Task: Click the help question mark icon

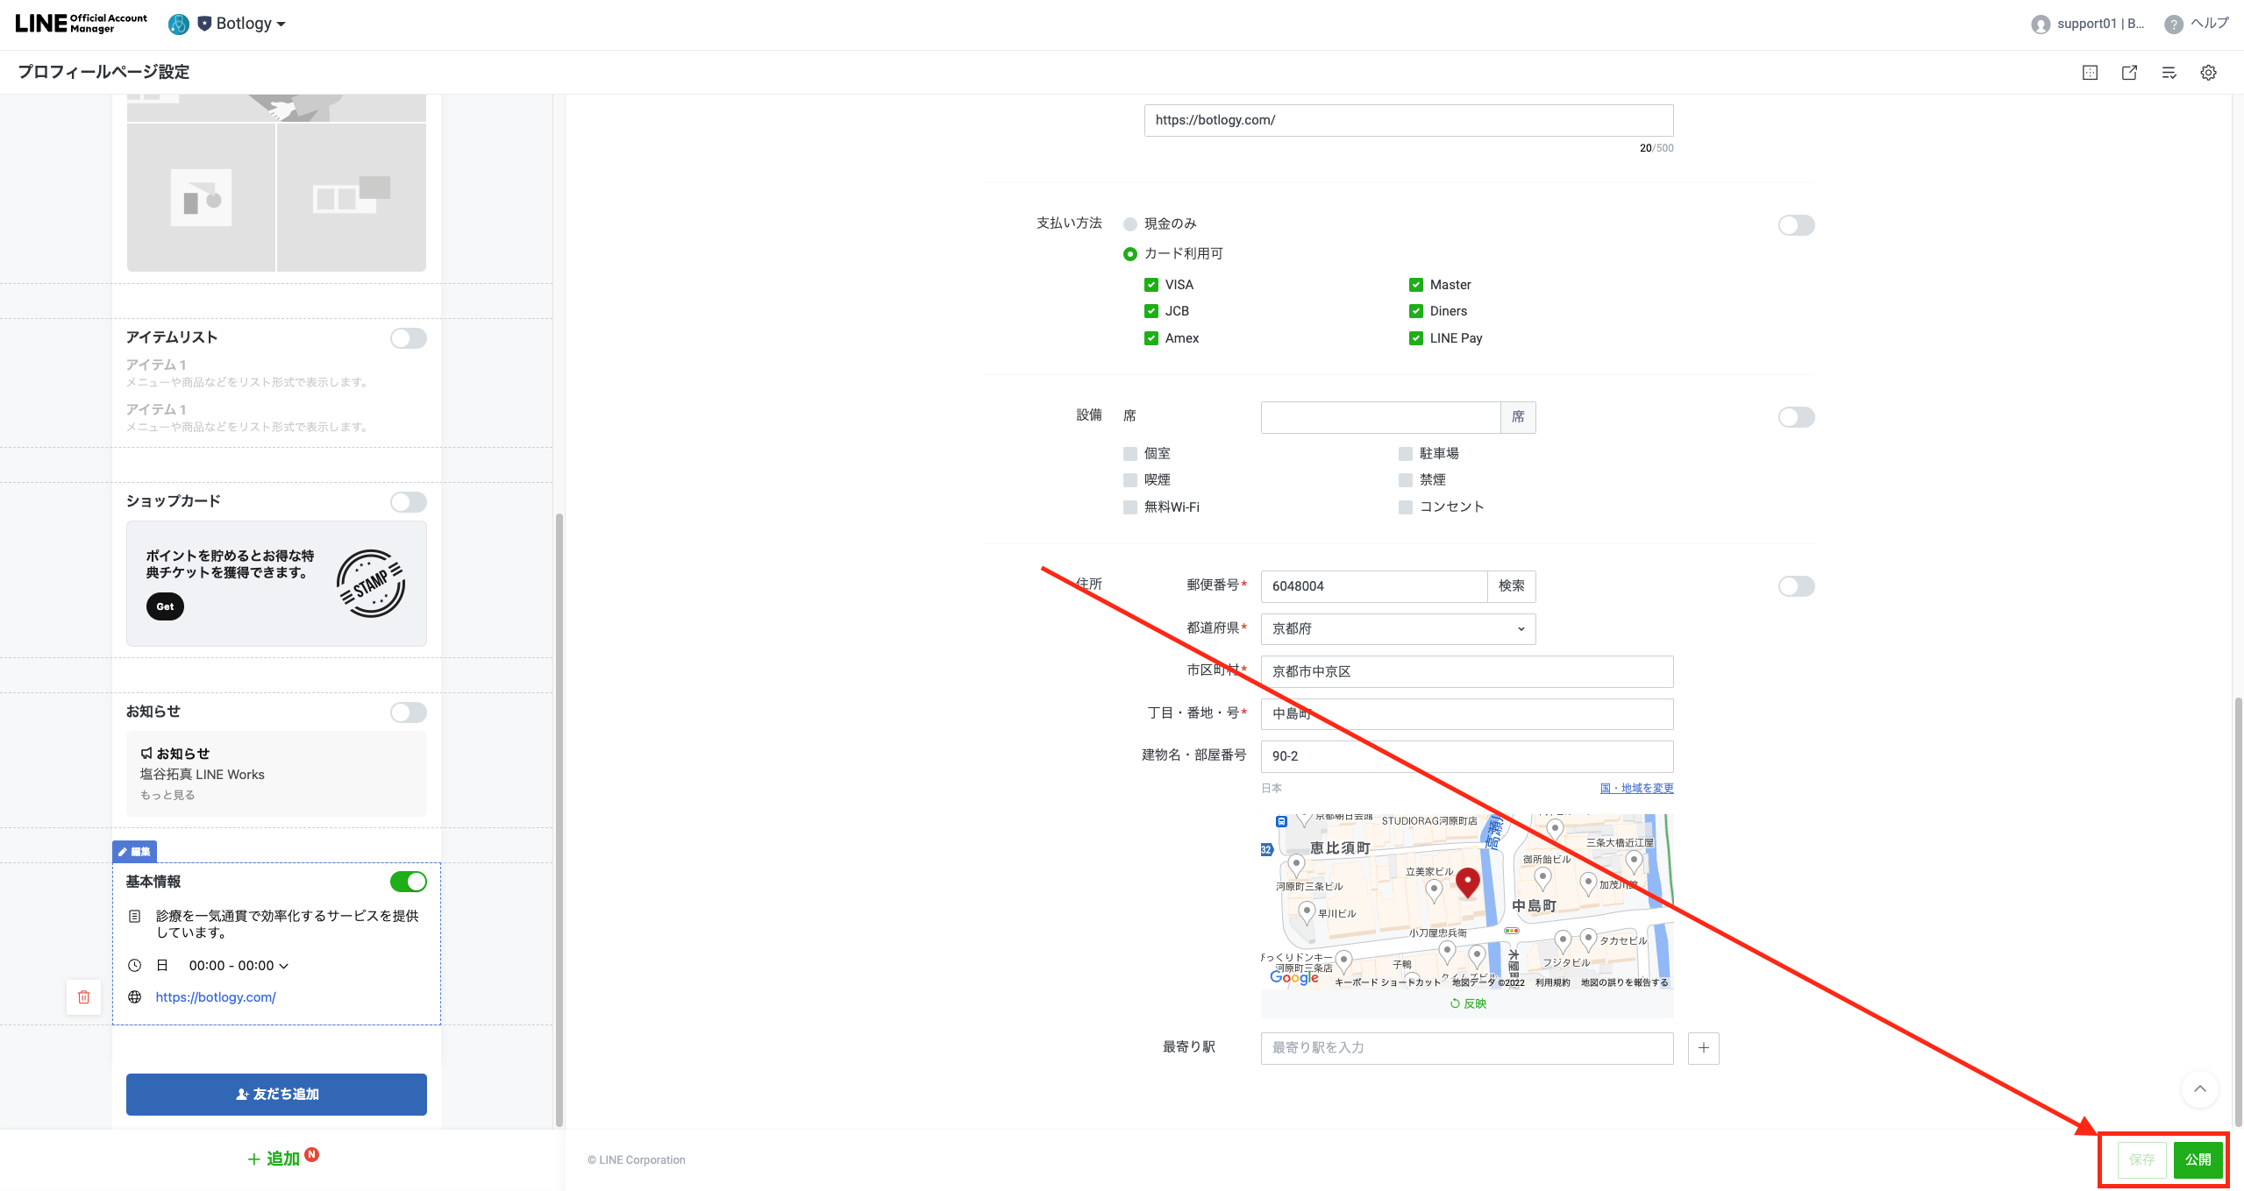Action: coord(2173,25)
